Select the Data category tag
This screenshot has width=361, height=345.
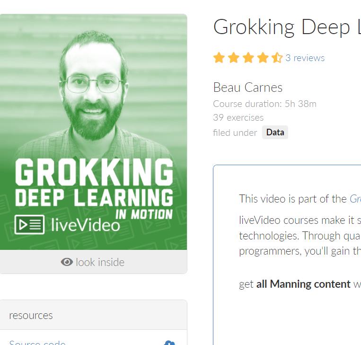tap(275, 133)
